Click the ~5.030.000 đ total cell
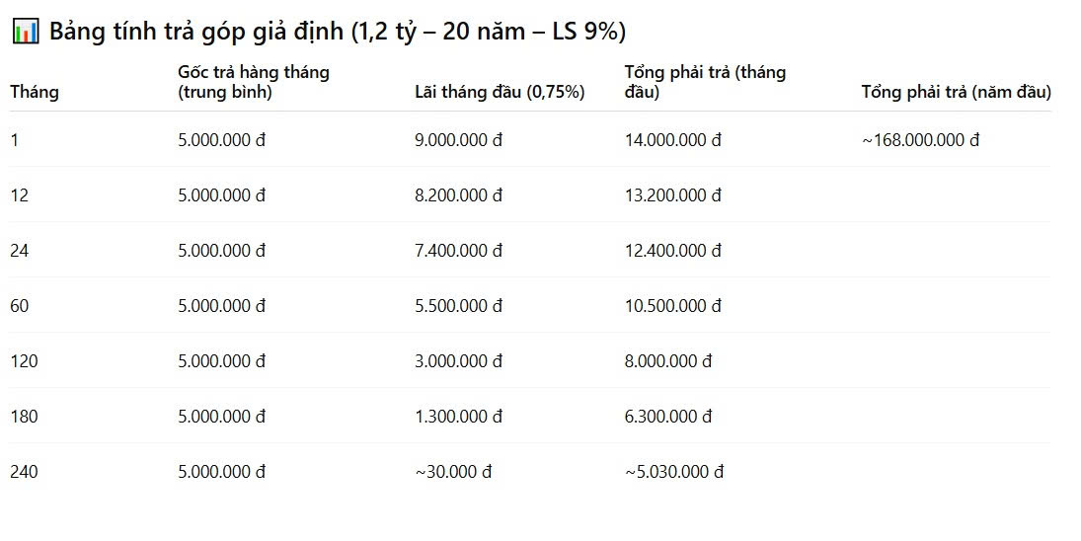The width and height of the screenshot is (1081, 541). click(674, 471)
